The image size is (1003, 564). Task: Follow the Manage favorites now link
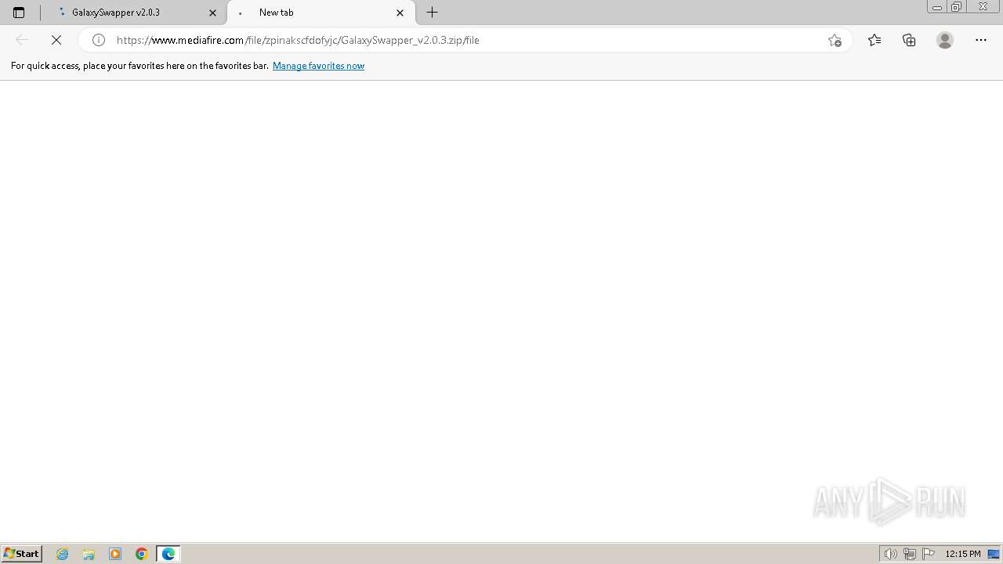318,66
